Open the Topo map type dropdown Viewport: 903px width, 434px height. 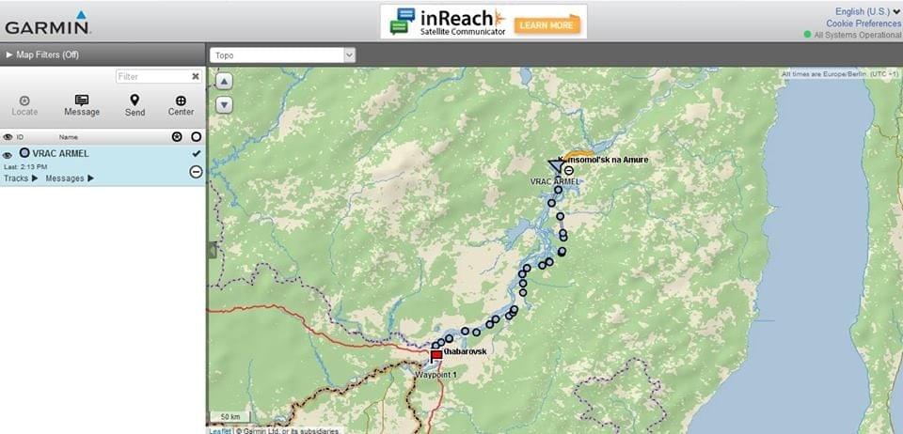click(x=283, y=55)
